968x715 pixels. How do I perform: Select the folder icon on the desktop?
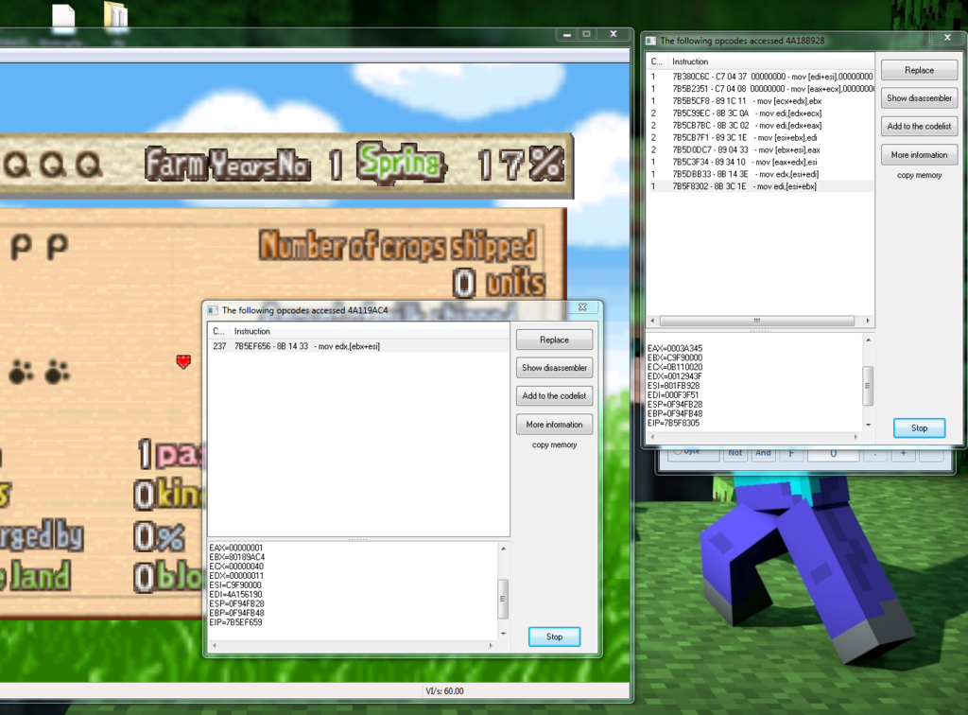pos(115,16)
